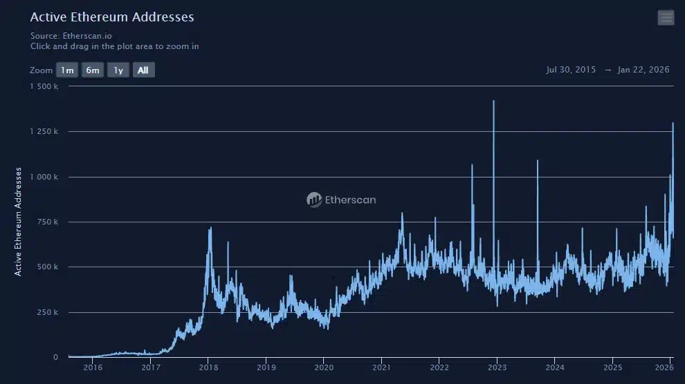
Task: Click the 250 k y-axis label
Action: pyautogui.click(x=48, y=312)
